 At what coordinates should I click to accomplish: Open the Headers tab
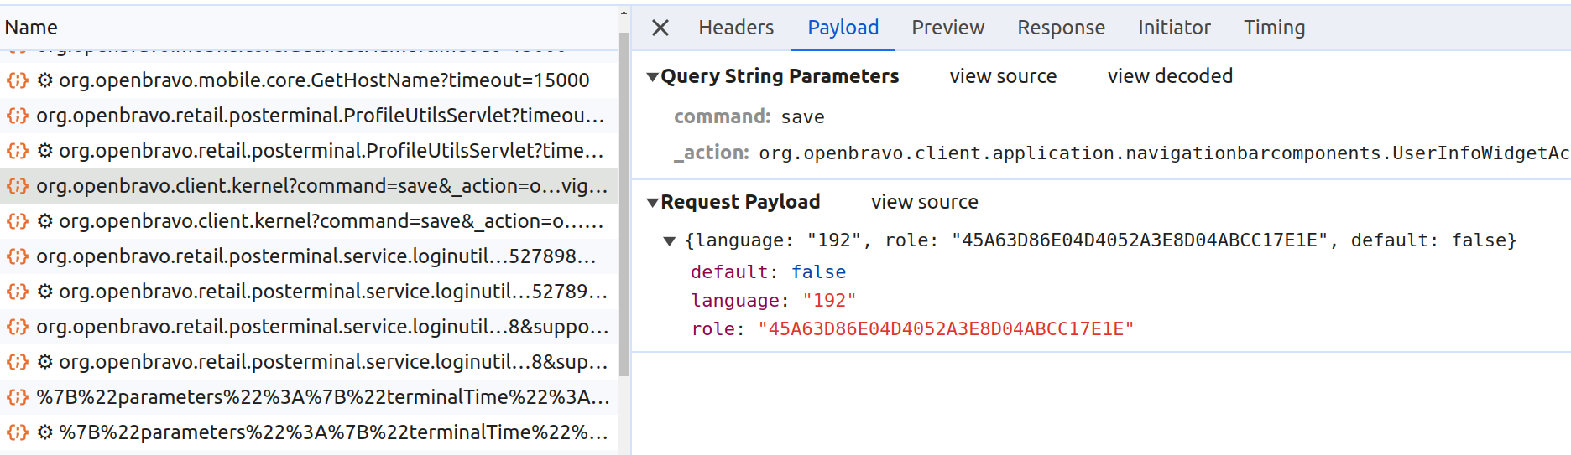(x=735, y=28)
